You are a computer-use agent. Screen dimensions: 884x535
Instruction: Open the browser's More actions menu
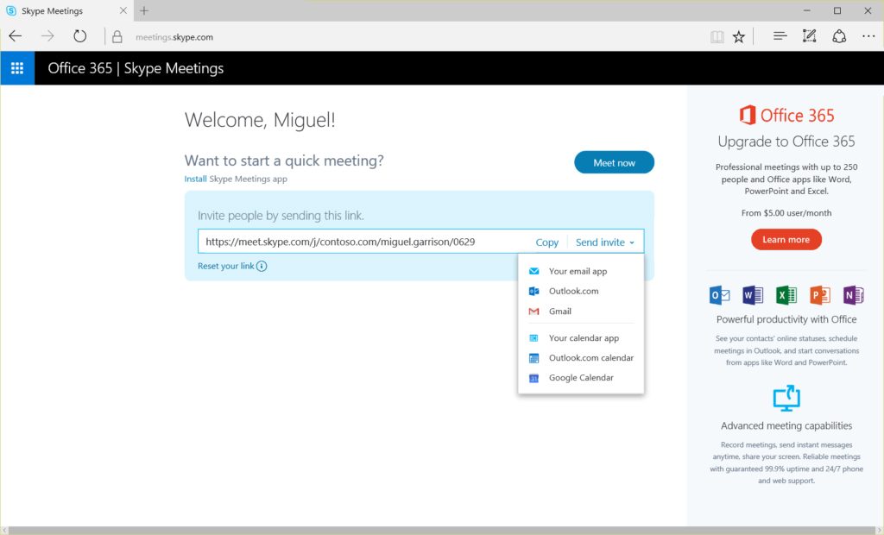pos(868,36)
